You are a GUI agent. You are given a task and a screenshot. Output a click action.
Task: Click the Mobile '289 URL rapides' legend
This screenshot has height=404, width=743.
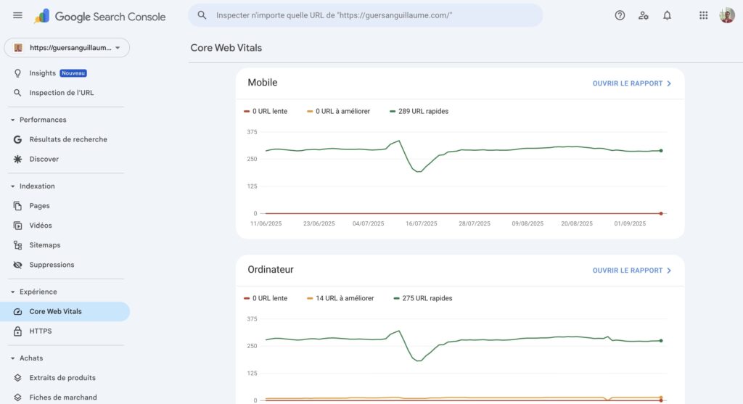pyautogui.click(x=419, y=111)
